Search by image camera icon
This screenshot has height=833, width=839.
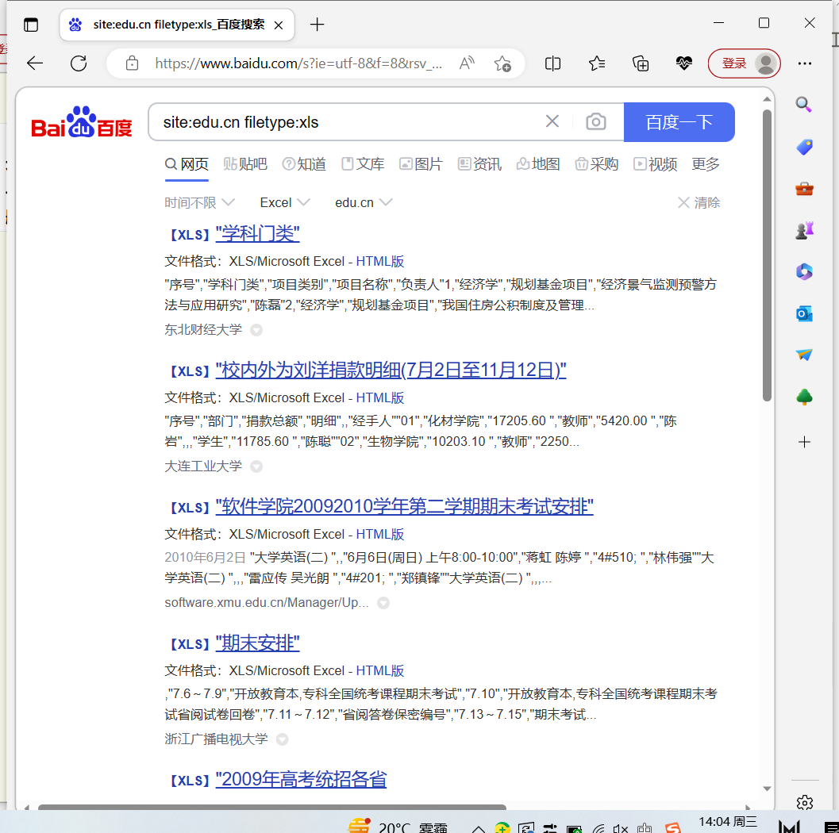click(x=595, y=121)
